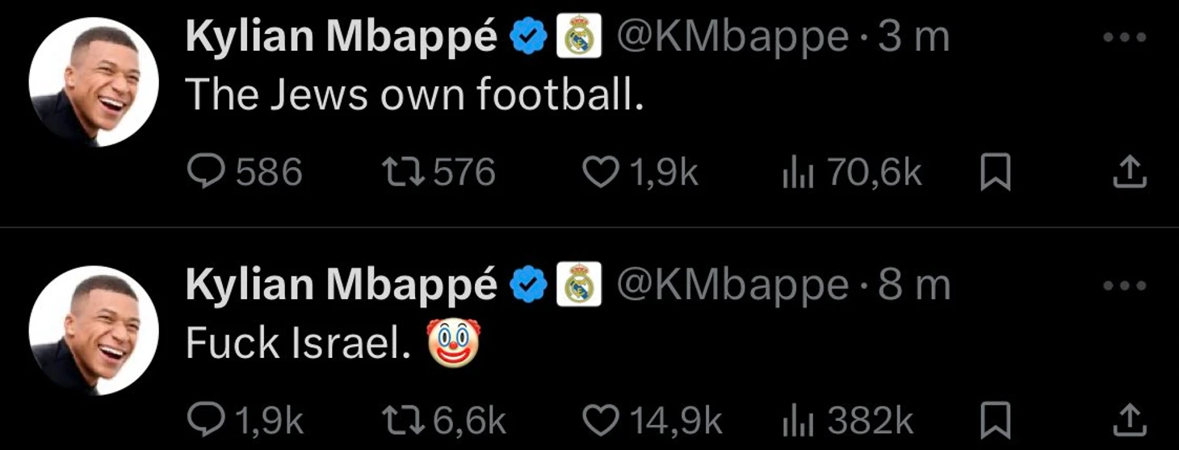Open reply icon with 1,9k replies
Viewport: 1179px width, 450px height.
[x=205, y=420]
